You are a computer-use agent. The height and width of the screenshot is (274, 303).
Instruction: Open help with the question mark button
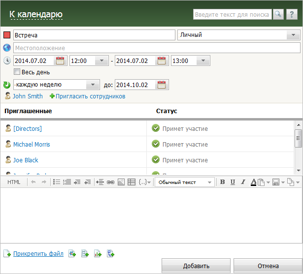coord(292,14)
